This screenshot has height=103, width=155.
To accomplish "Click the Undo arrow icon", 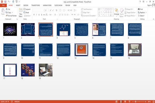I will pos(9,2).
